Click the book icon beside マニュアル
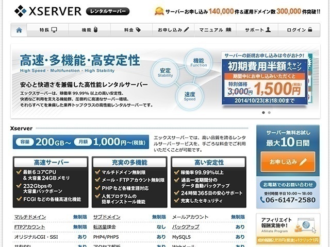The image size is (330, 247). click(228, 30)
